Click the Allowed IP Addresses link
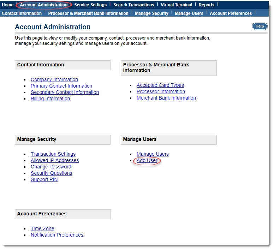This screenshot has width=274, height=250. click(x=55, y=161)
